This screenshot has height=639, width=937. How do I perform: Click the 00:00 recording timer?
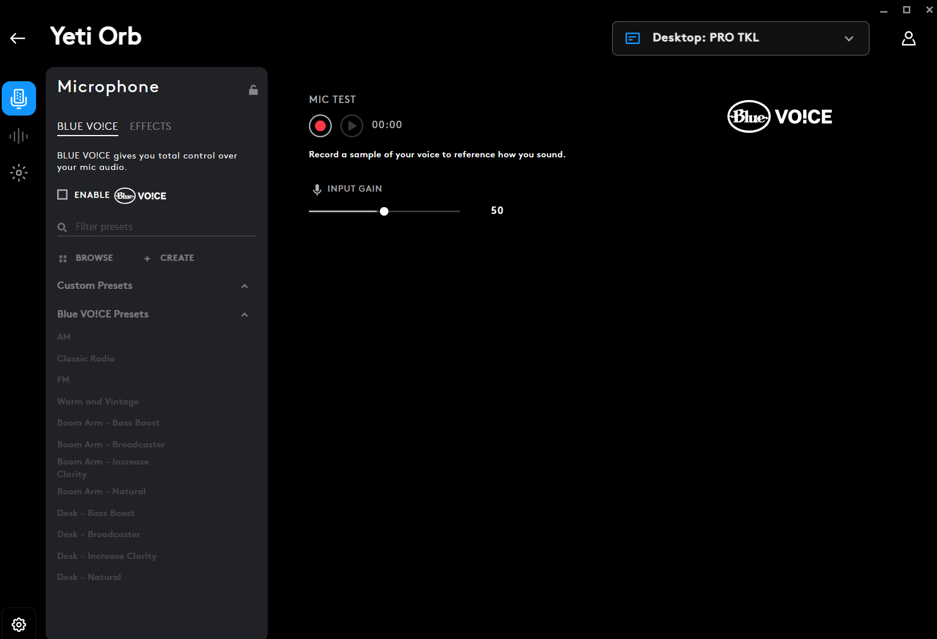[x=387, y=125]
